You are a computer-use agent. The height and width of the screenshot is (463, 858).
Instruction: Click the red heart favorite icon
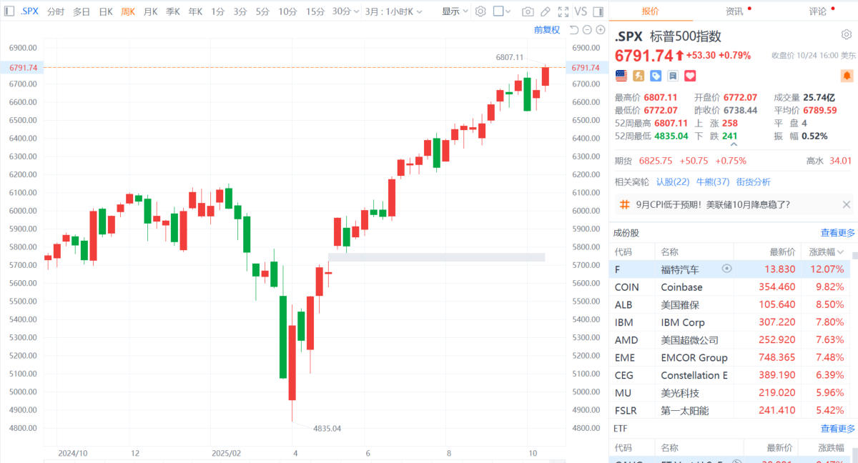click(x=690, y=76)
